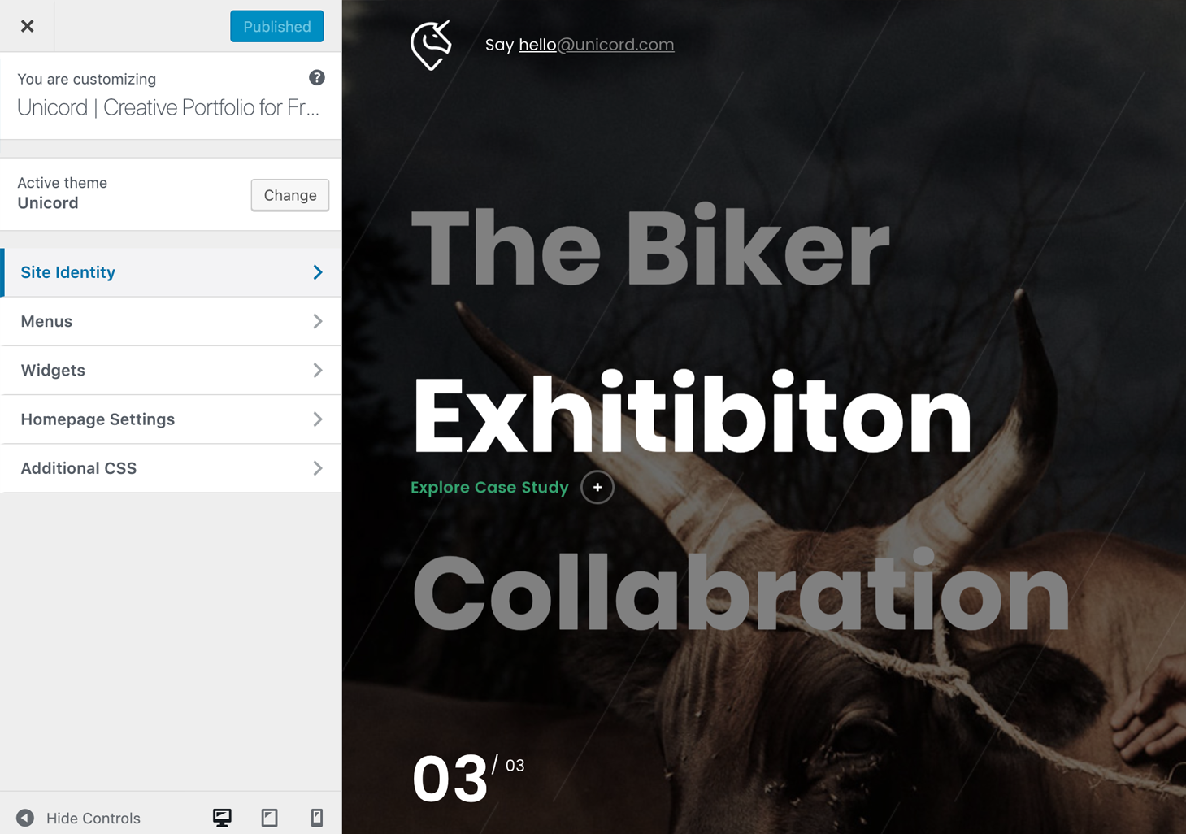Screen dimensions: 1186x834
Task: Switch to desktop preview icon
Action: pos(222,818)
